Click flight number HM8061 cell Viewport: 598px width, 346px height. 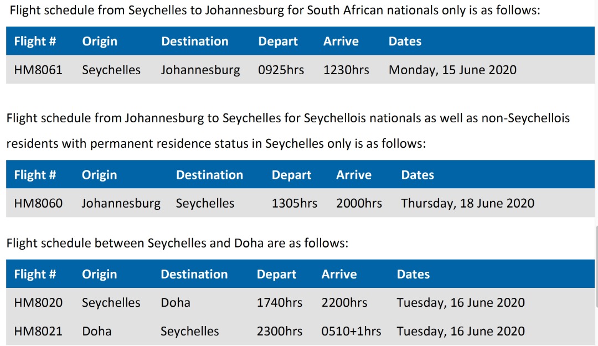click(38, 70)
